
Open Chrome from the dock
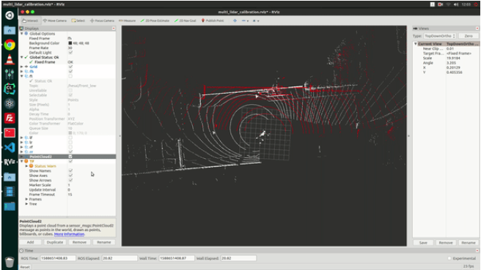(x=10, y=45)
